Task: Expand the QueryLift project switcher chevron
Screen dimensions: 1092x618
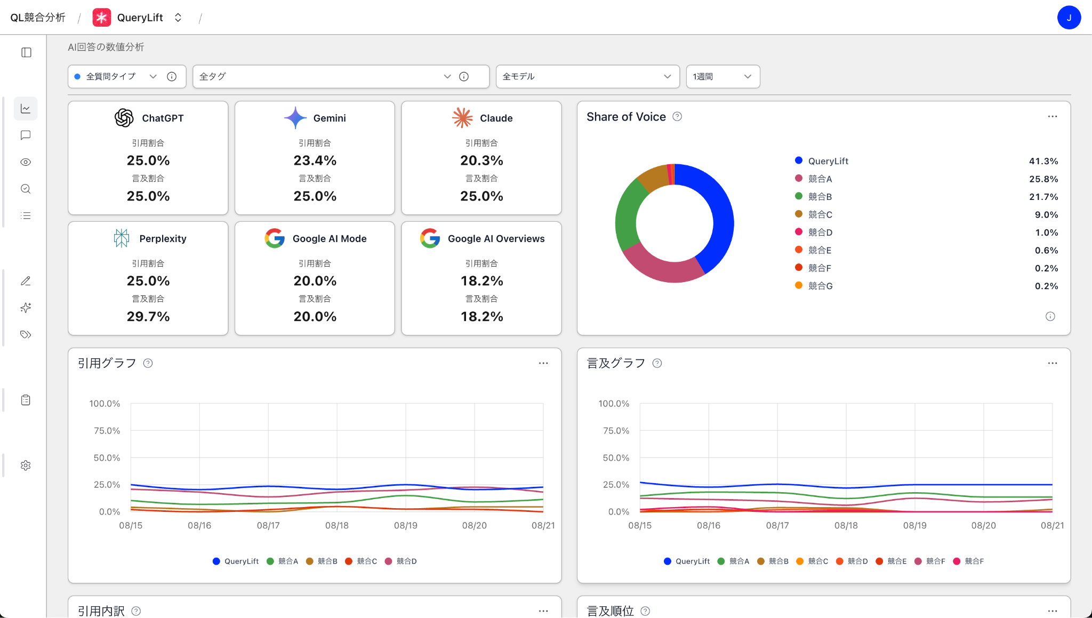Action: [x=178, y=18]
